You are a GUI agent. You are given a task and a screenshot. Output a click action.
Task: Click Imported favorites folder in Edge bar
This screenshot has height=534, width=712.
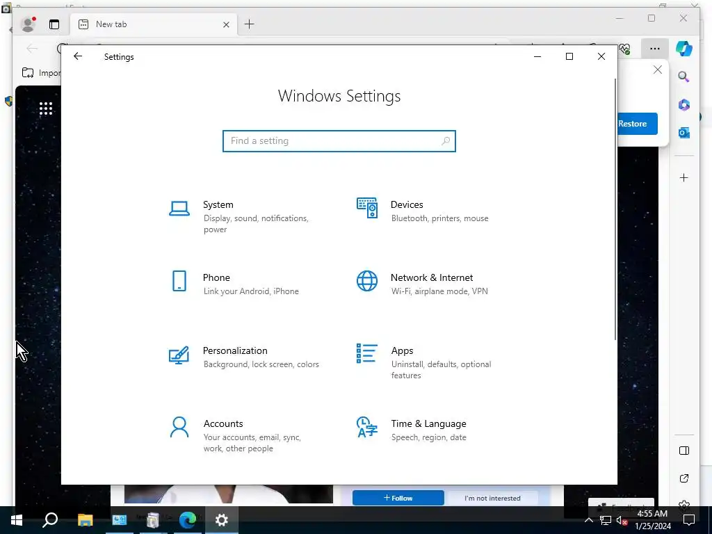tap(41, 72)
